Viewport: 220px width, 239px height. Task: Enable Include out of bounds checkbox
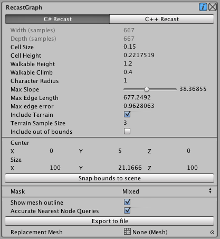click(127, 131)
